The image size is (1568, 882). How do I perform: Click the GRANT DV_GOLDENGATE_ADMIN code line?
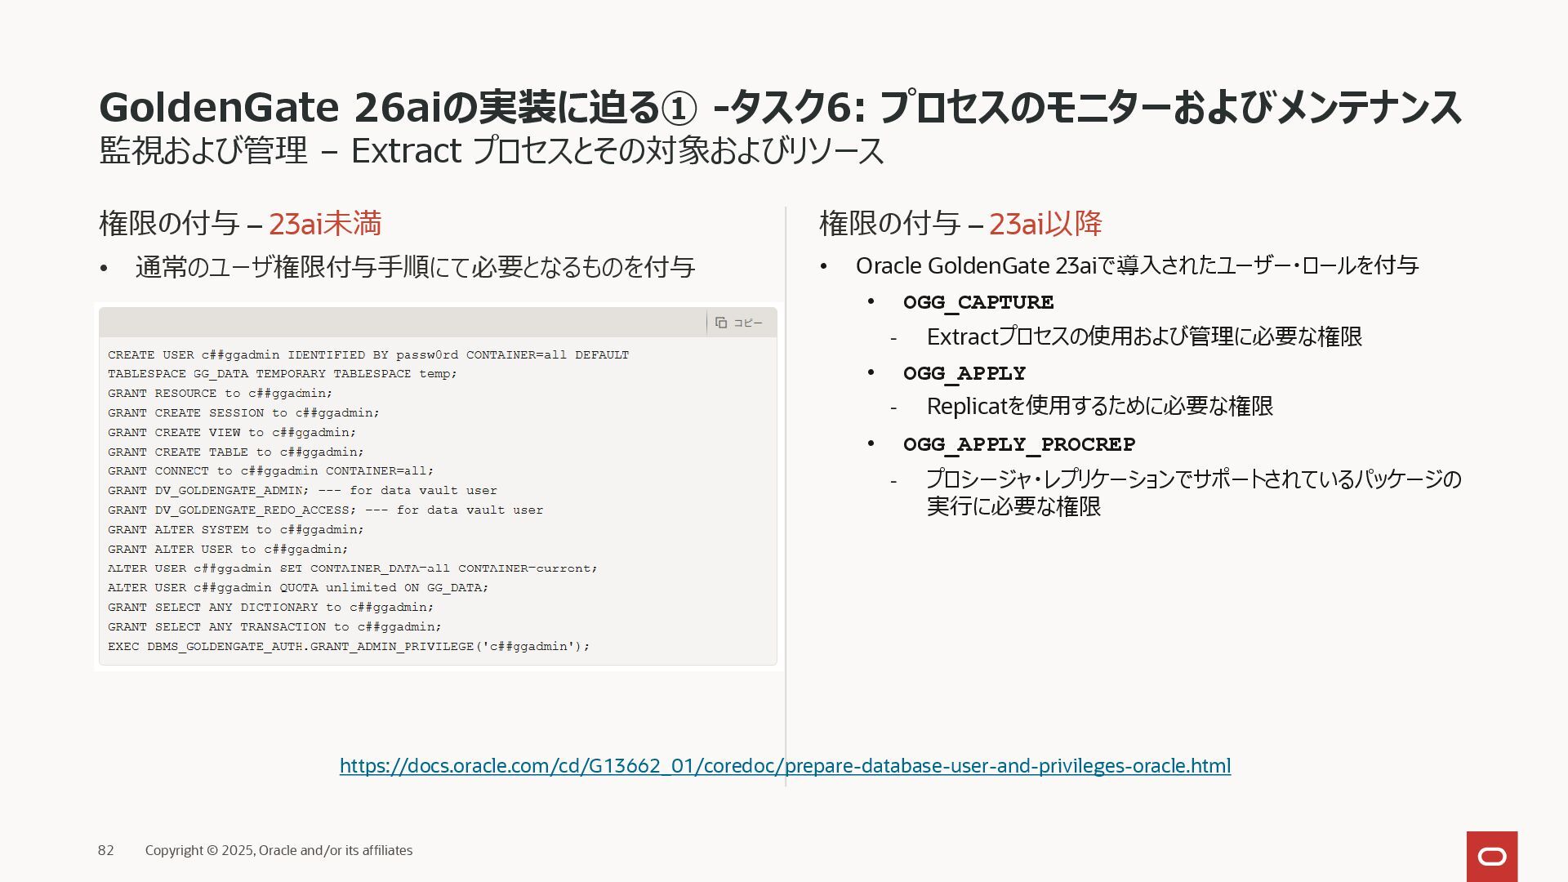(x=302, y=491)
